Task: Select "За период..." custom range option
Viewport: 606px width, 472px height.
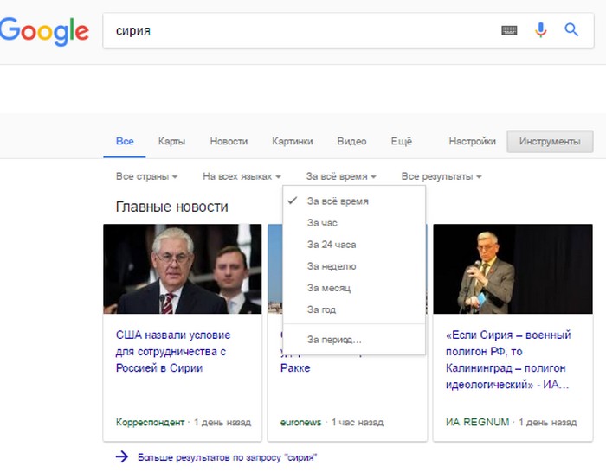Action: click(x=334, y=340)
